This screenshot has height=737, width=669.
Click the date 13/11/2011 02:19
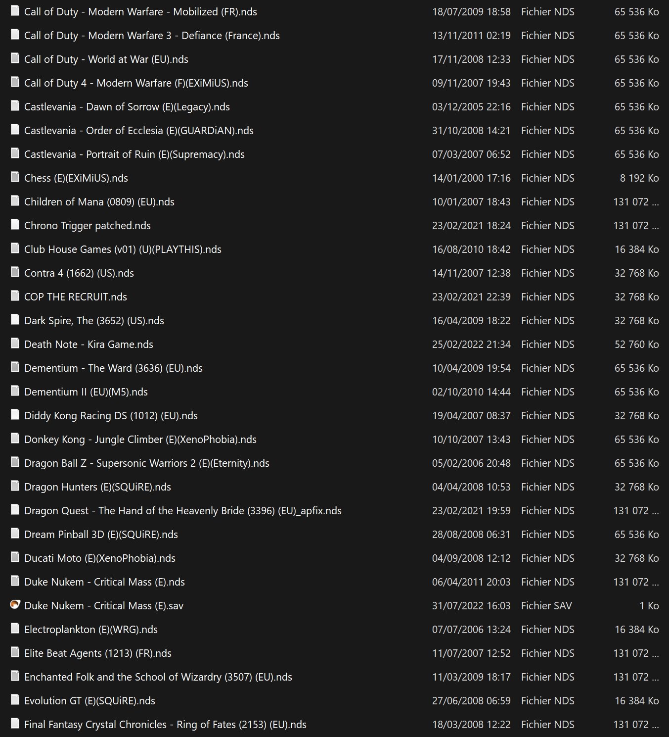coord(471,36)
